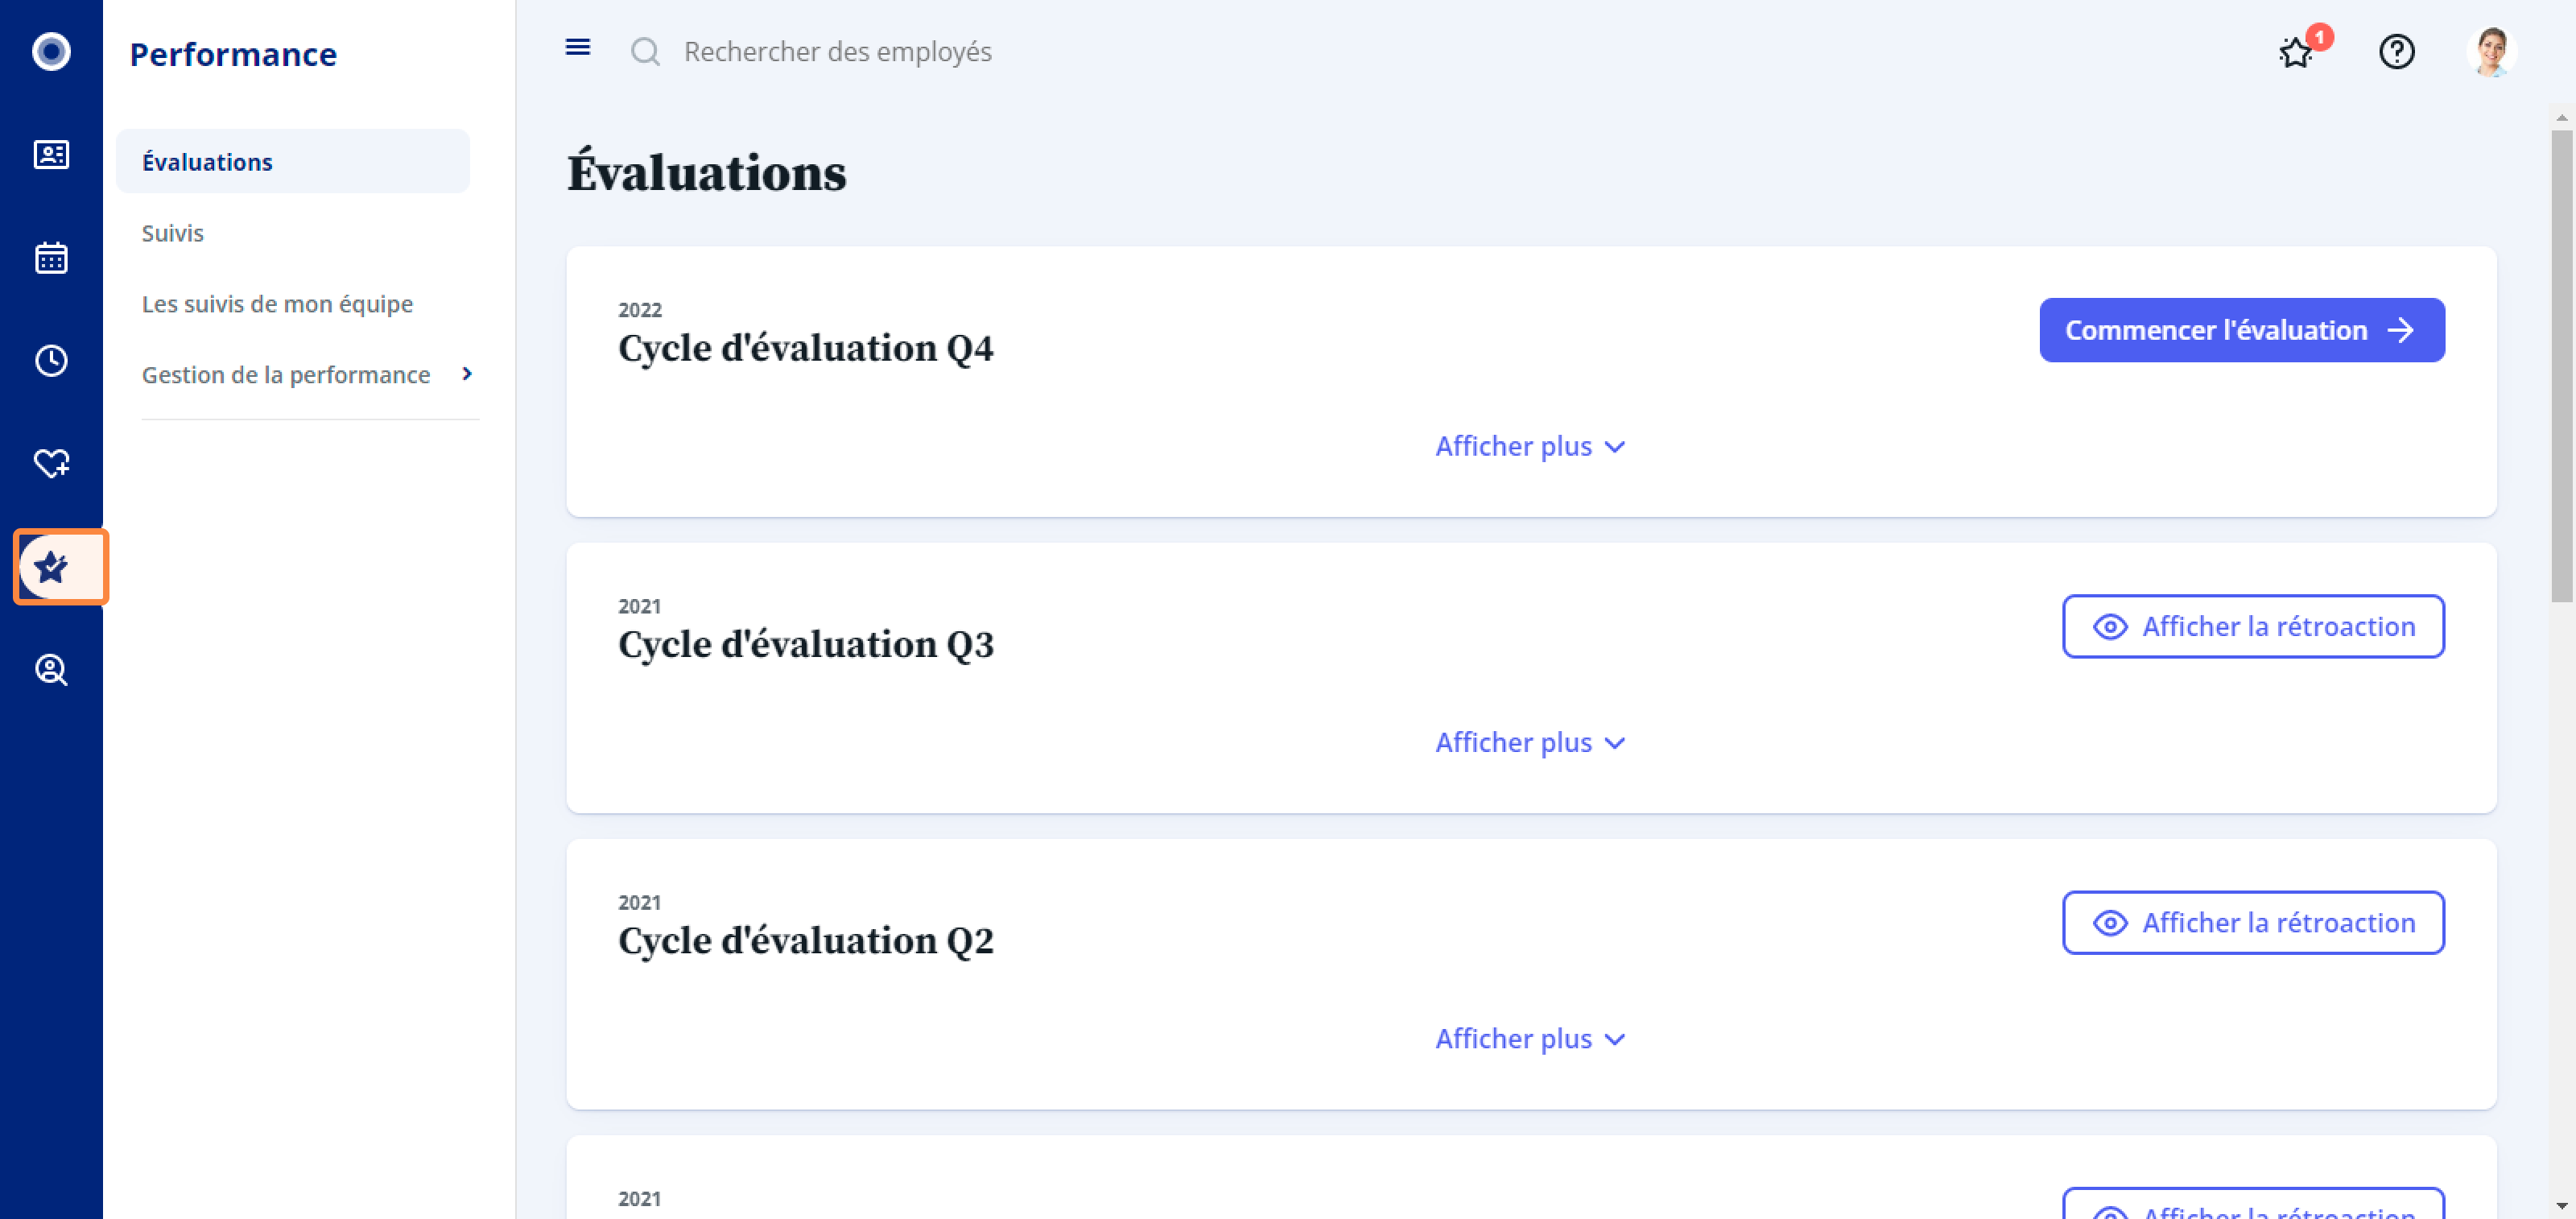Focus the Rechercher des employés search field

836,51
